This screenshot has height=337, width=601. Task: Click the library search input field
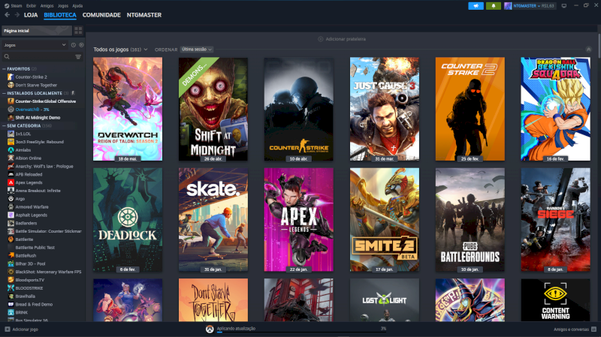point(41,57)
